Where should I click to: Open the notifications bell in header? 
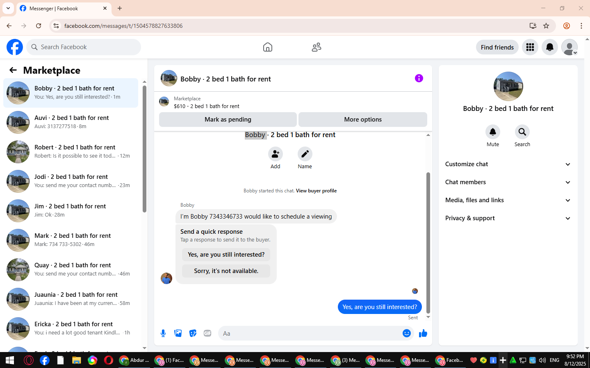[x=550, y=47]
